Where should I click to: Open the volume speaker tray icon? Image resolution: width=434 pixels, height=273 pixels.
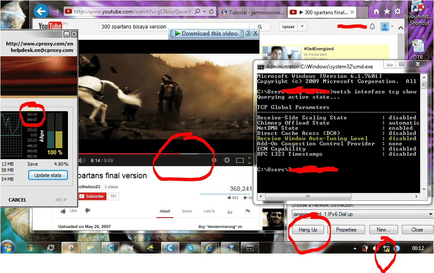(x=376, y=248)
